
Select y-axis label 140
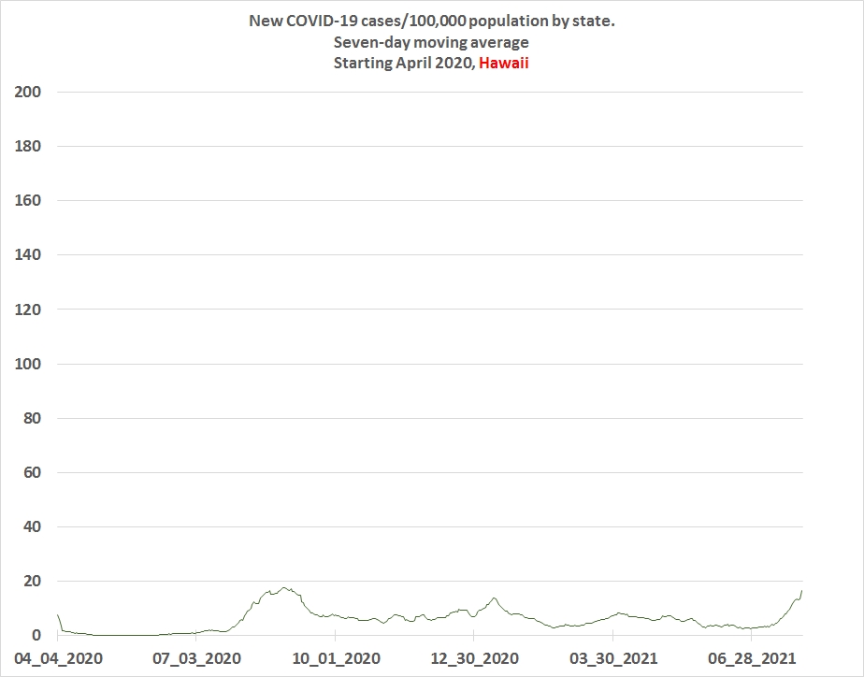27,254
